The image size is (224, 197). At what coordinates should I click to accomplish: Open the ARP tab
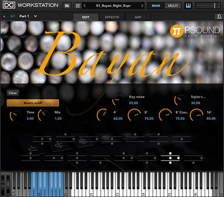pos(138,17)
